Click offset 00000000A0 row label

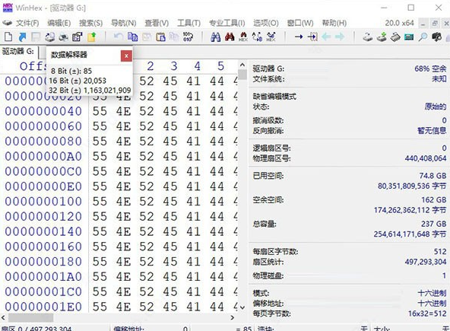click(x=43, y=156)
